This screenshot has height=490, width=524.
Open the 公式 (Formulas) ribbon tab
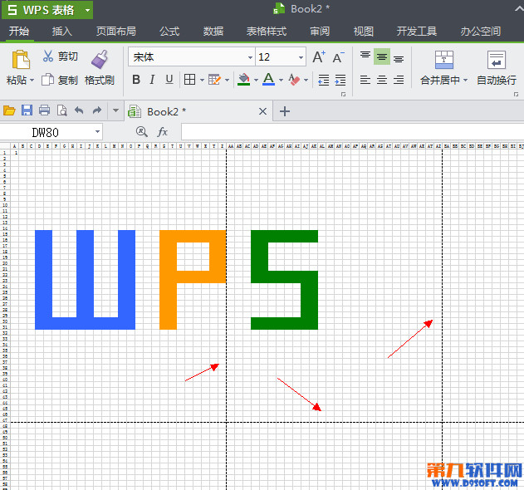click(x=169, y=32)
